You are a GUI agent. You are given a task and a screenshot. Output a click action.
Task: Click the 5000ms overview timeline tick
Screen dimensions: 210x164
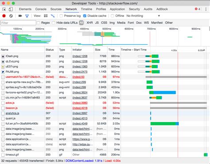coord(107,29)
